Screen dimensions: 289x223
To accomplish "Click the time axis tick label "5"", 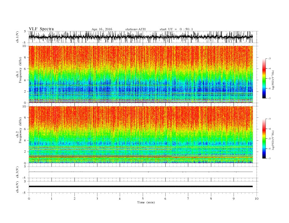I will [x=143, y=199].
